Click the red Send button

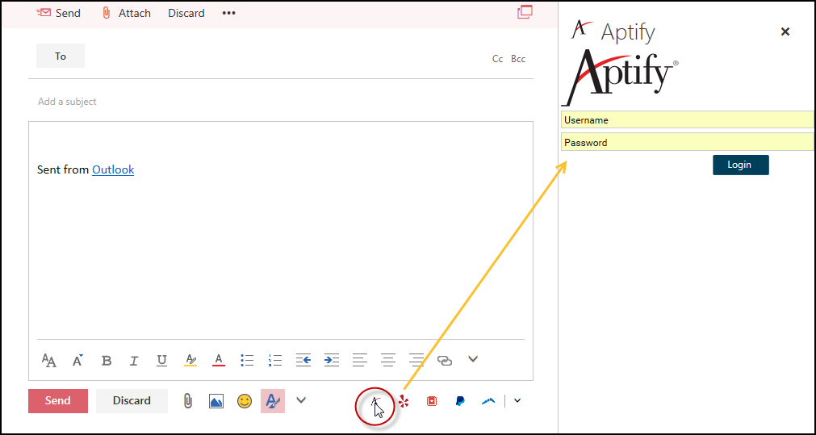click(x=58, y=400)
